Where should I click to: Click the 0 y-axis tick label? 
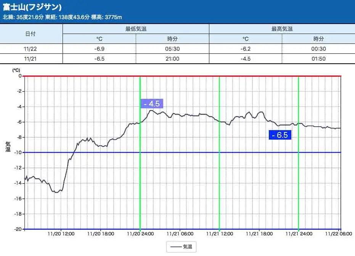tap(20, 76)
